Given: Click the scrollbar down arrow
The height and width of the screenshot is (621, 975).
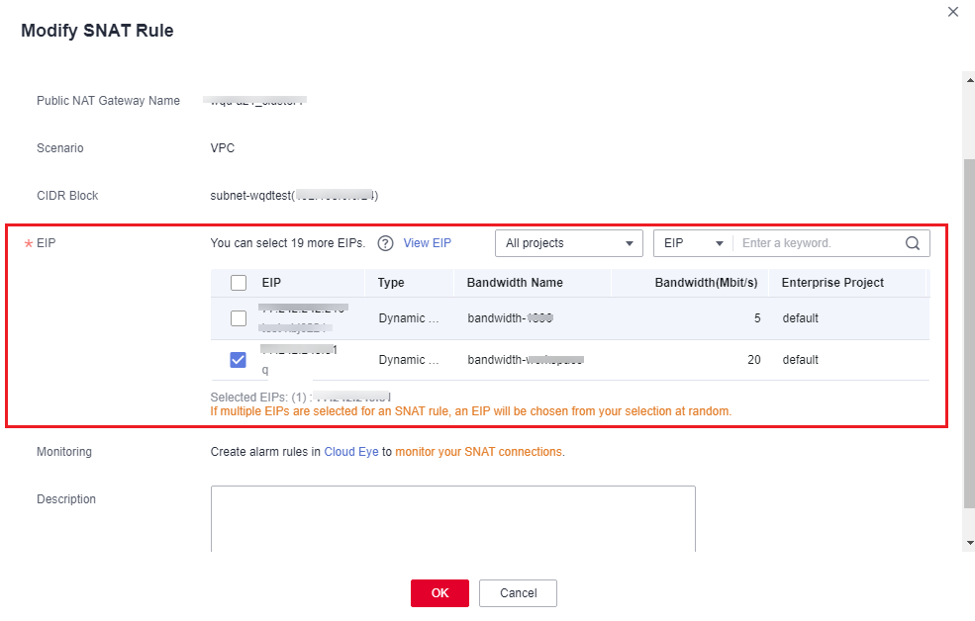Looking at the screenshot, I should (968, 543).
